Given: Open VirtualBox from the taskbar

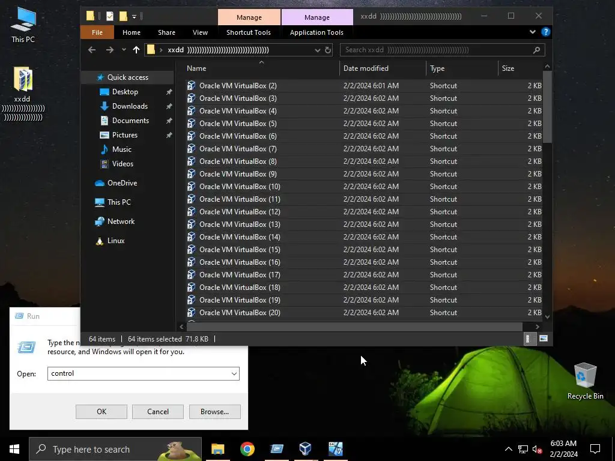Looking at the screenshot, I should [x=306, y=449].
